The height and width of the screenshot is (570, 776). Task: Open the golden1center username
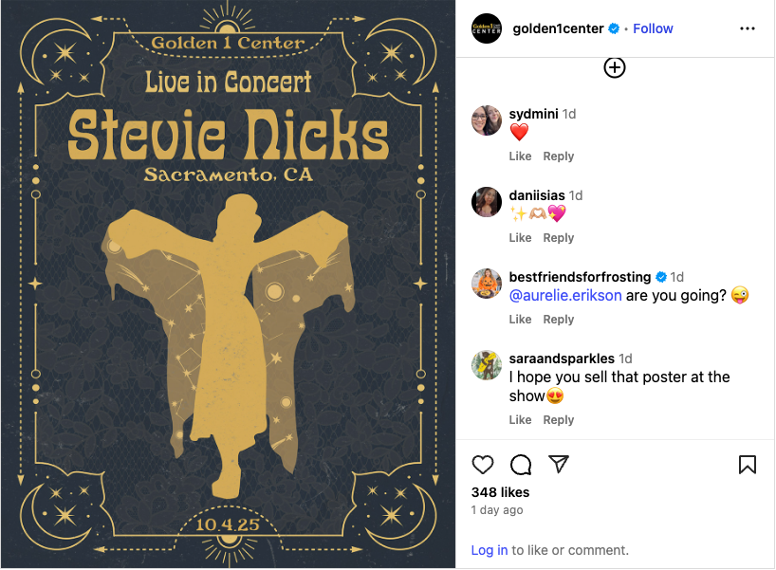pos(558,28)
